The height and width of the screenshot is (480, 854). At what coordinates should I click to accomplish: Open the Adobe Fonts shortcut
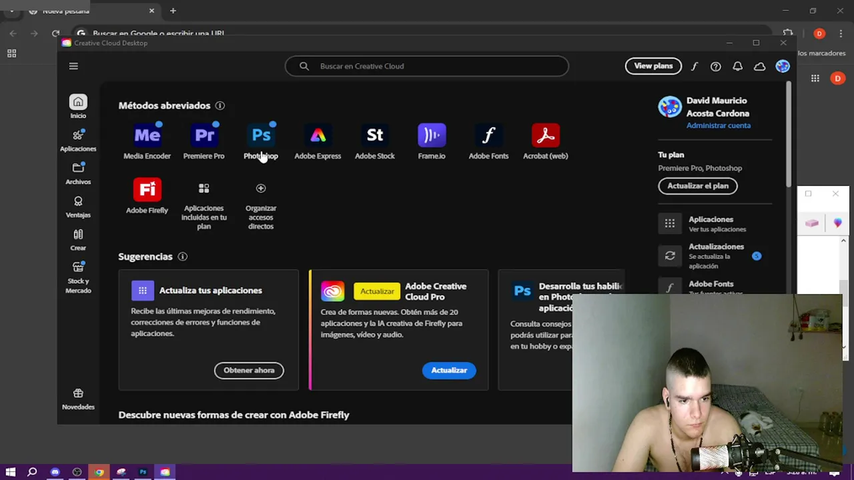pos(488,141)
